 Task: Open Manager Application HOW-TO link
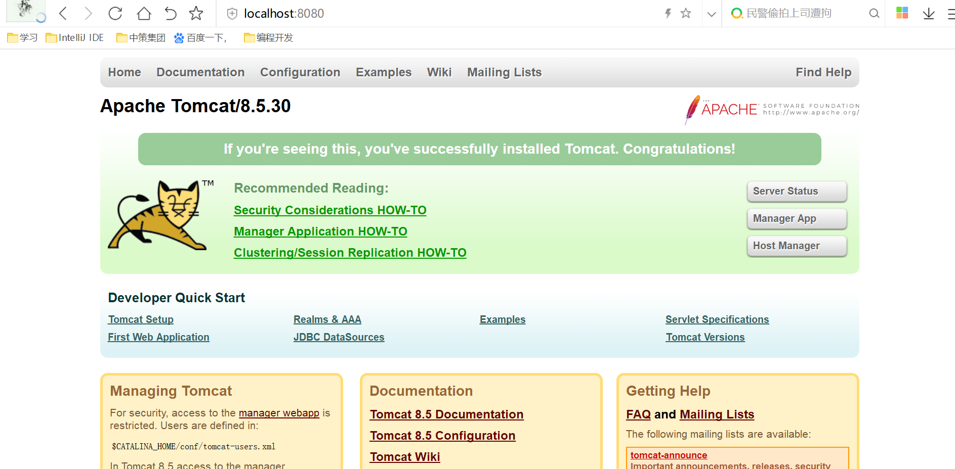[320, 231]
